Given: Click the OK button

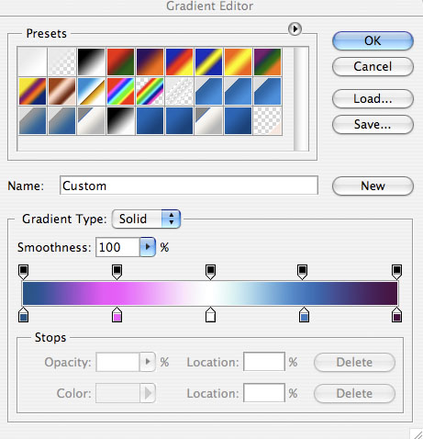Looking at the screenshot, I should [x=373, y=40].
